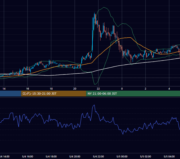Screen dimensions: 180x159
Task: Click the hour label 2 on price chart axis
Action: point(145,89)
